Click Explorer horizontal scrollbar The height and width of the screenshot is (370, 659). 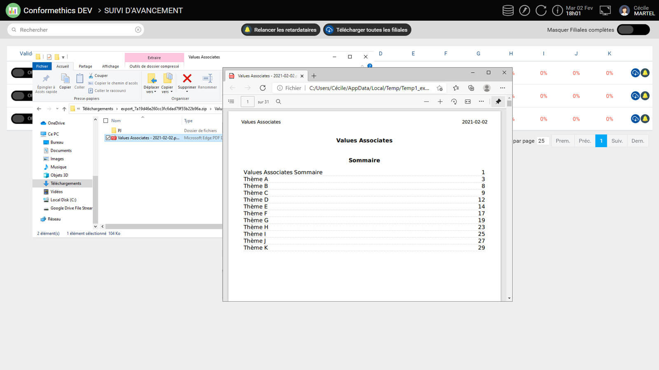point(163,227)
